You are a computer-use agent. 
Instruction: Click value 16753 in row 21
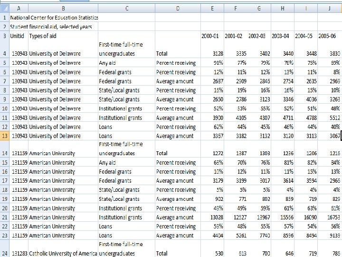[x=334, y=217]
